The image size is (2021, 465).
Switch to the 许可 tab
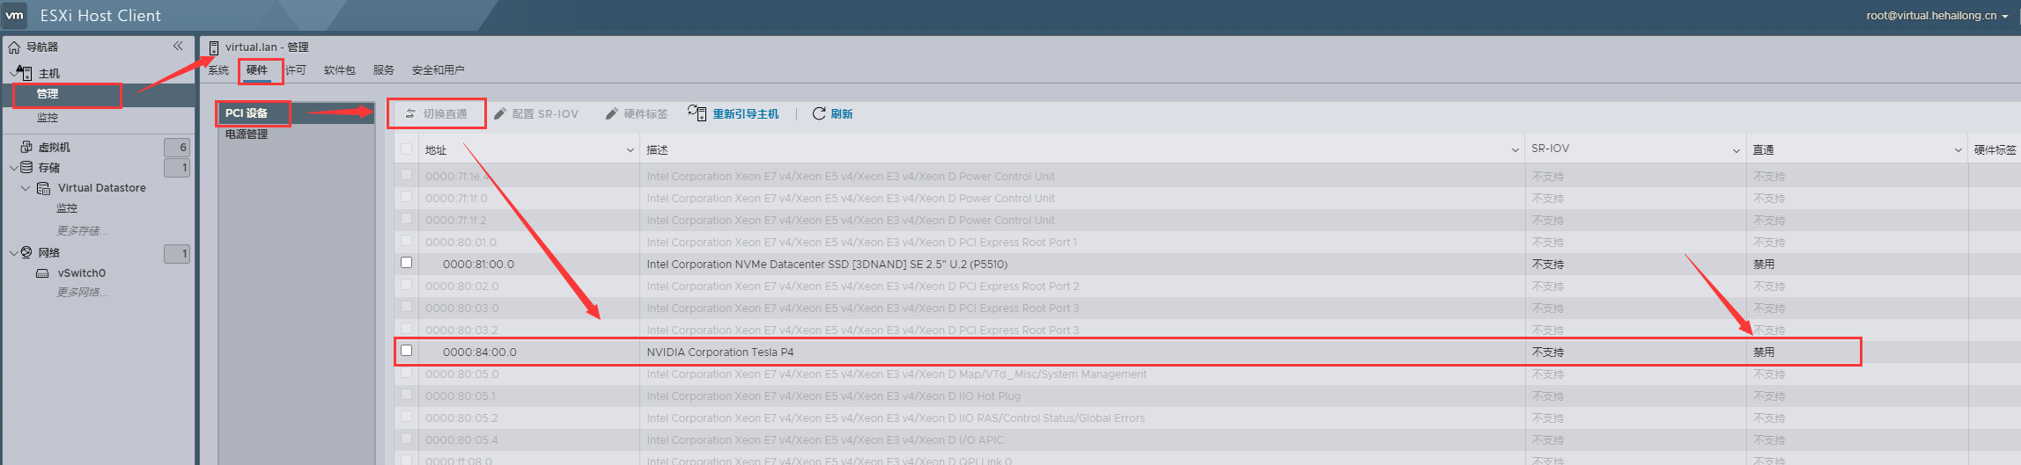click(296, 70)
